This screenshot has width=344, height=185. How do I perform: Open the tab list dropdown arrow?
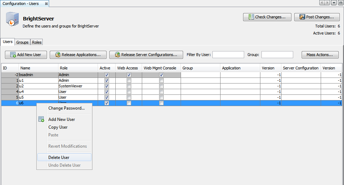334,3
